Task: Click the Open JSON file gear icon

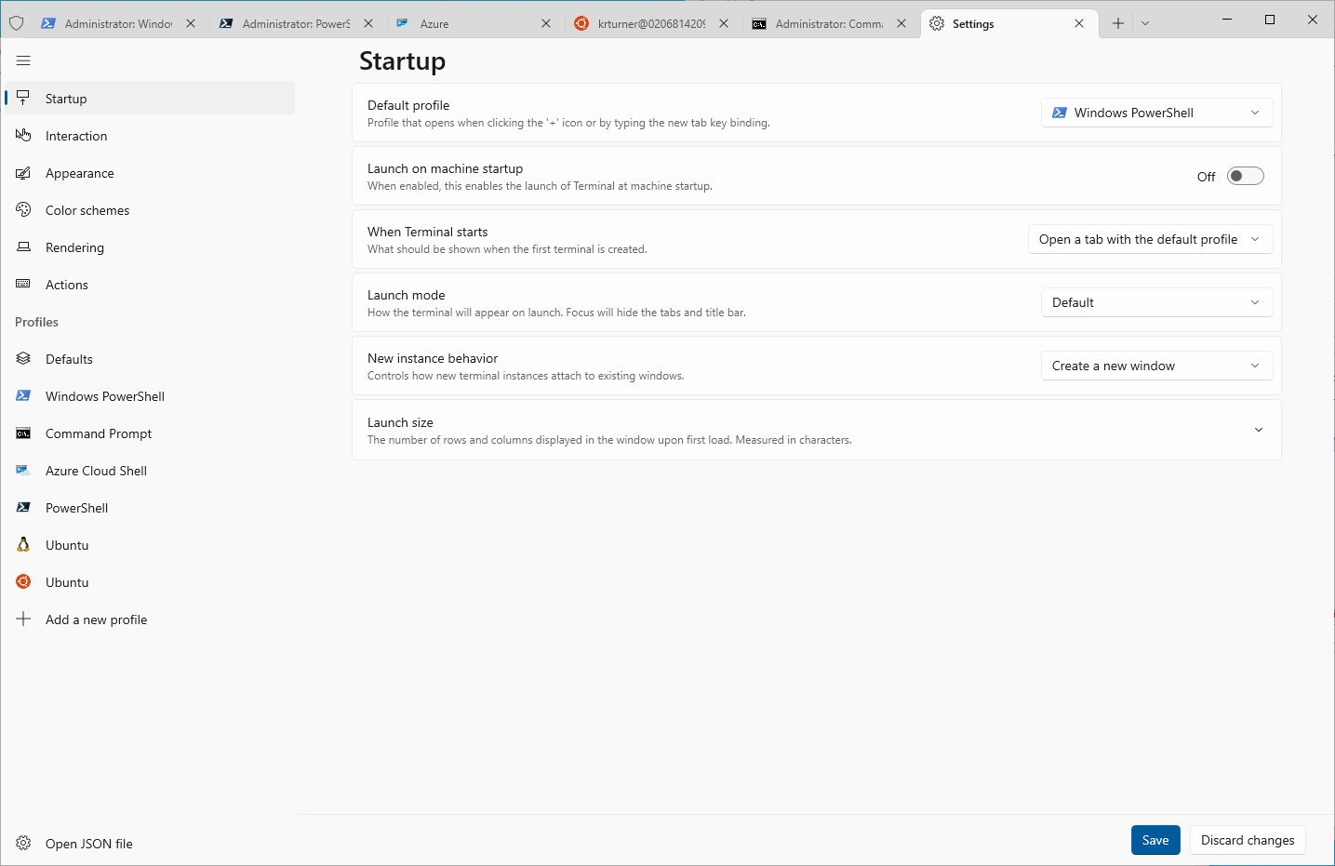Action: coord(23,844)
